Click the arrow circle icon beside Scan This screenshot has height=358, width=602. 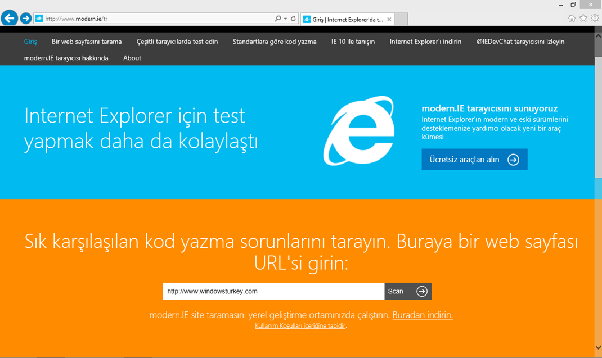[x=421, y=291]
